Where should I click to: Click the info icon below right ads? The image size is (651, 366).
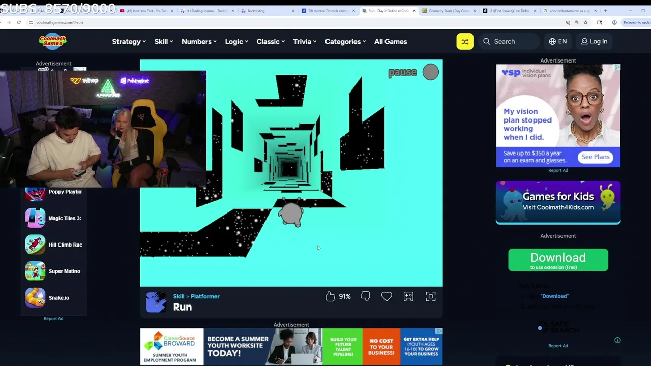(617, 340)
